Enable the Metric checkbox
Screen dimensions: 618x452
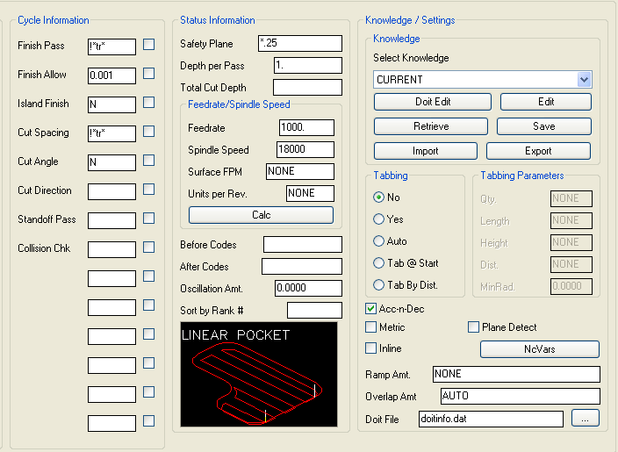point(370,327)
